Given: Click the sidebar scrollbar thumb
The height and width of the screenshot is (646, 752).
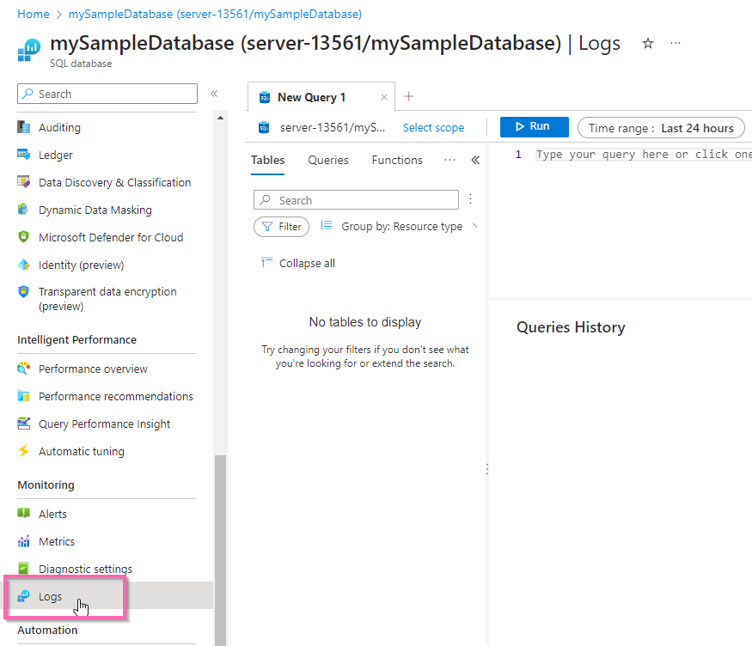Looking at the screenshot, I should pos(220,550).
